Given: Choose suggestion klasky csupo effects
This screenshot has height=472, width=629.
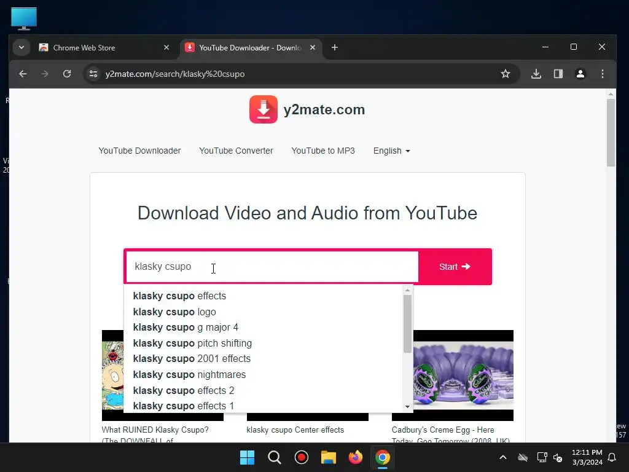Looking at the screenshot, I should (x=180, y=296).
